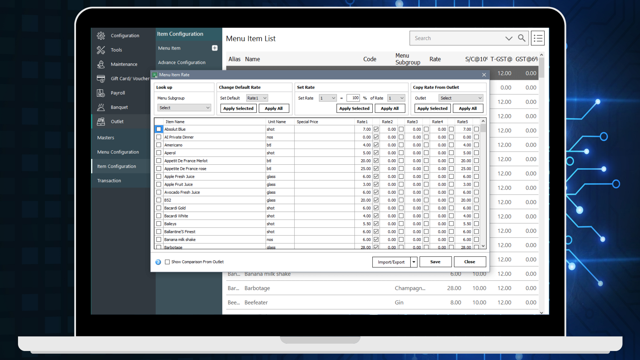Click the Appetit De France Merlot item name
This screenshot has height=360, width=640.
(x=186, y=161)
